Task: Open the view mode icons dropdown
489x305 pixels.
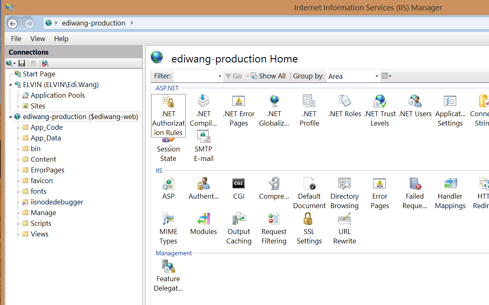Action: (387, 76)
